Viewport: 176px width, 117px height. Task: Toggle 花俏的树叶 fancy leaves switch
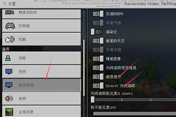(x=98, y=14)
